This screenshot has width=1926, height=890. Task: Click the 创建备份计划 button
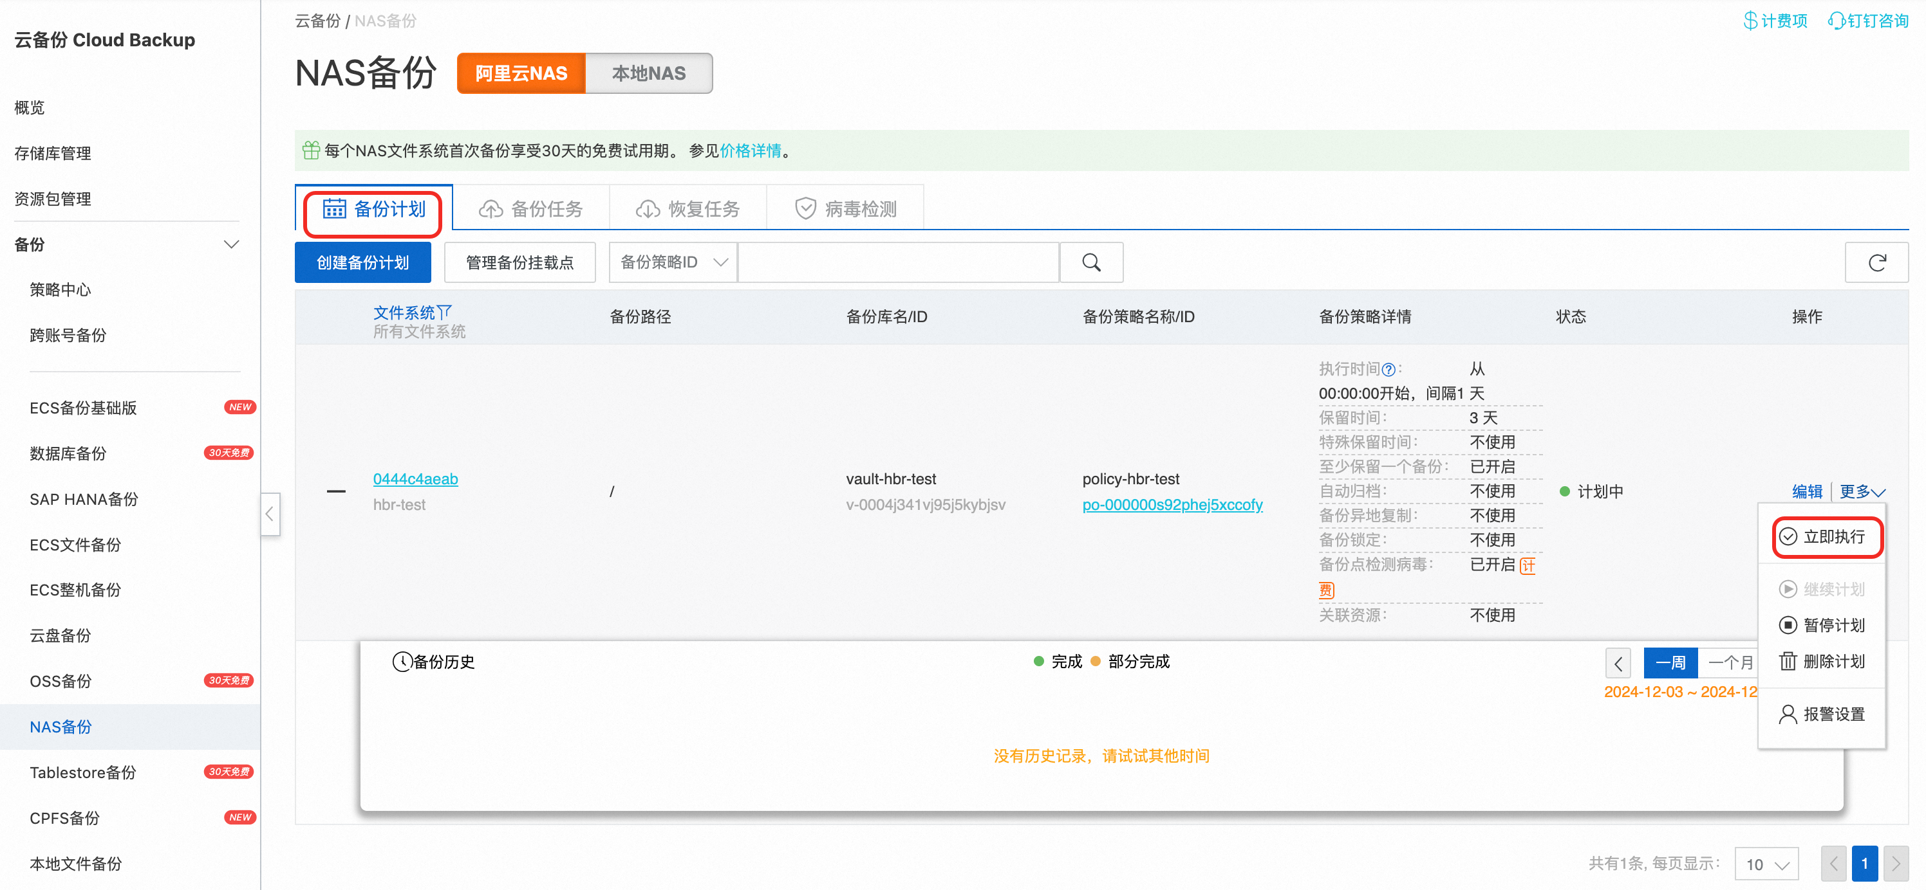(x=362, y=262)
